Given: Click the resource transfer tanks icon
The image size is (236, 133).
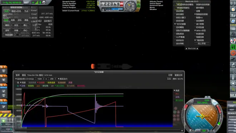Looking at the screenshot, I should (x=233, y=41).
